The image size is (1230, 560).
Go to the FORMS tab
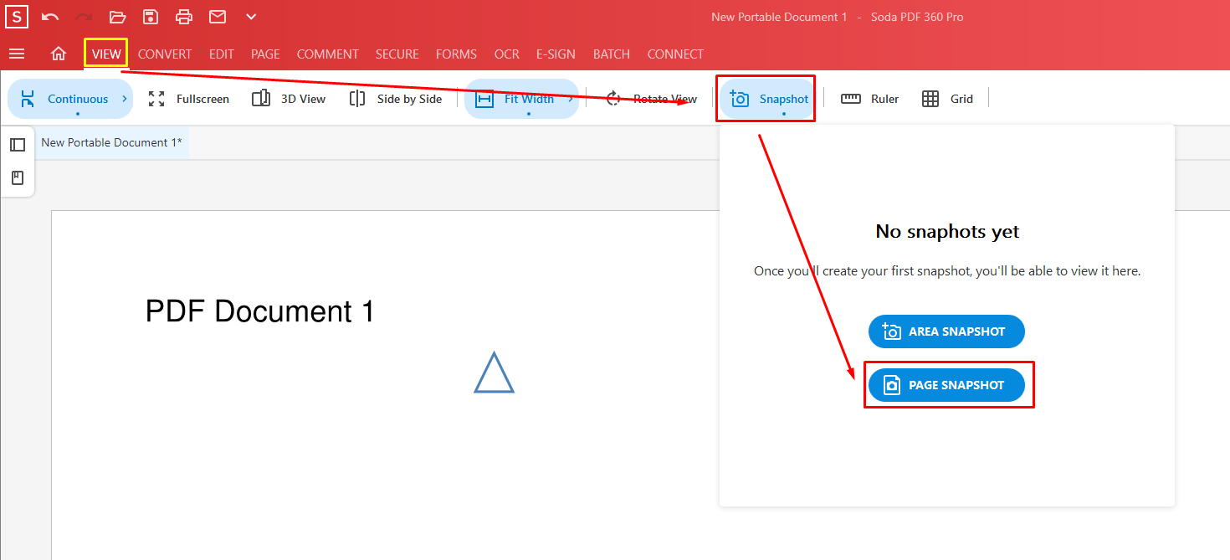pyautogui.click(x=456, y=54)
